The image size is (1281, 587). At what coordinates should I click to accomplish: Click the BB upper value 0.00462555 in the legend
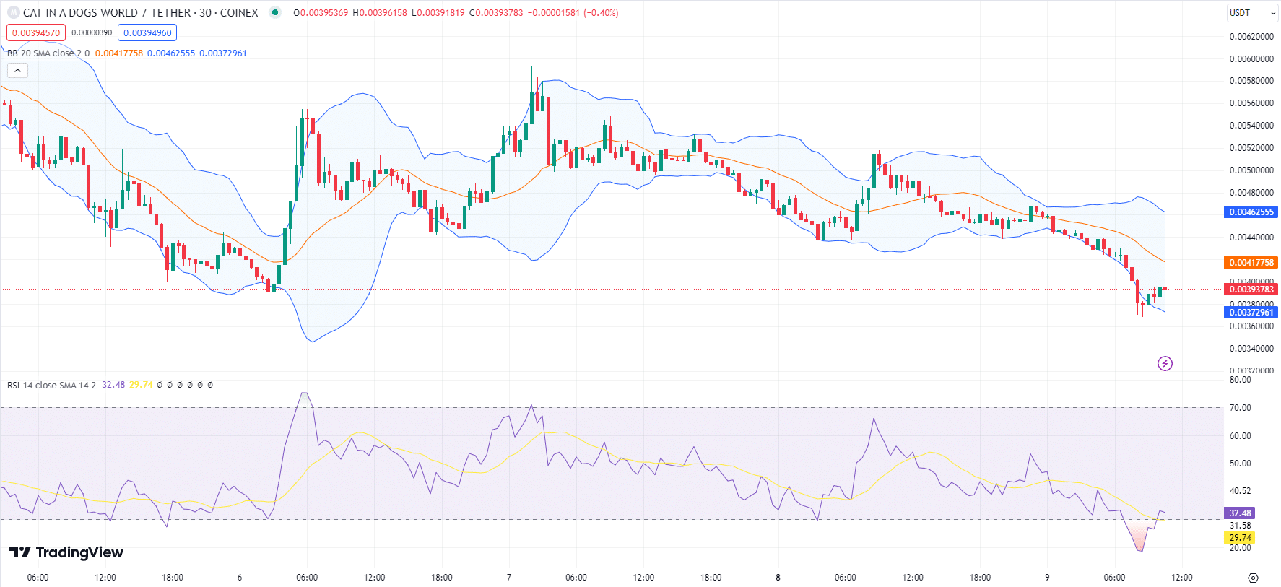point(171,53)
